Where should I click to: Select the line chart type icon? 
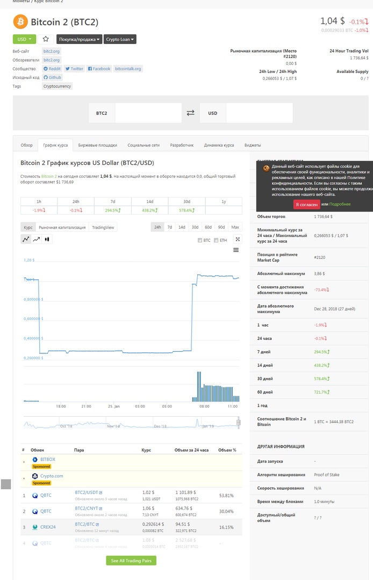pyautogui.click(x=26, y=240)
